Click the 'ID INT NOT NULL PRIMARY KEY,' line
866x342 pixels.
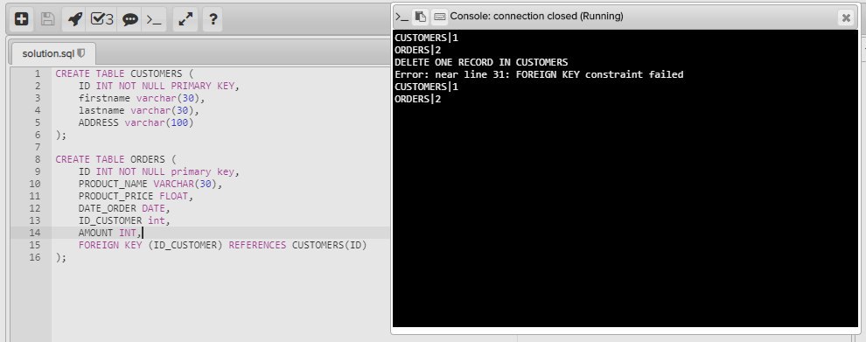(x=158, y=86)
